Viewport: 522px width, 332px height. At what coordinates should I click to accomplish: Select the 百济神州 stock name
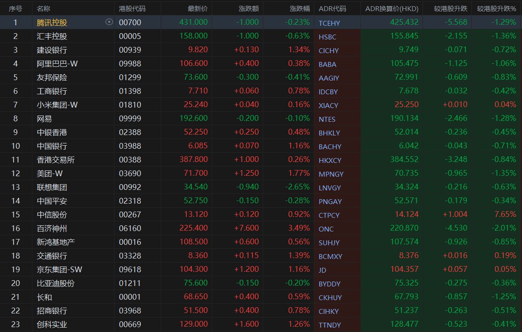52,228
